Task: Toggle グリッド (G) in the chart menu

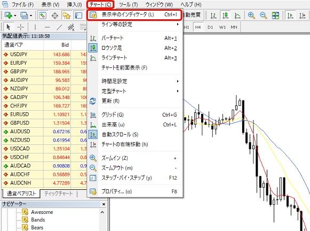Action: 134,115
